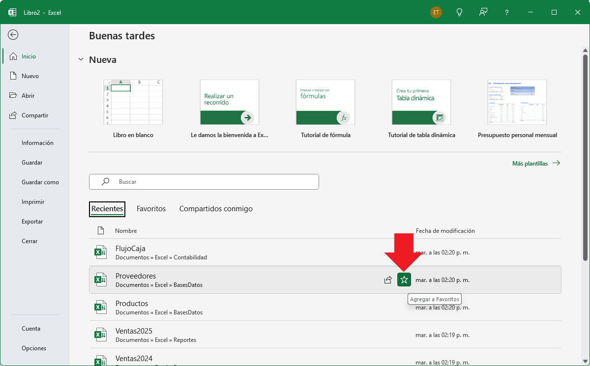The image size is (590, 366).
Task: Open Compartidos conmigo tab
Action: coord(216,209)
